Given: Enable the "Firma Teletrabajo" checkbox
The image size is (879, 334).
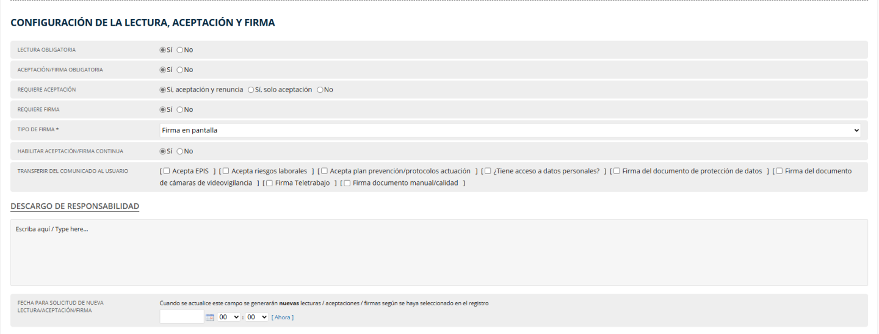Looking at the screenshot, I should pyautogui.click(x=269, y=183).
